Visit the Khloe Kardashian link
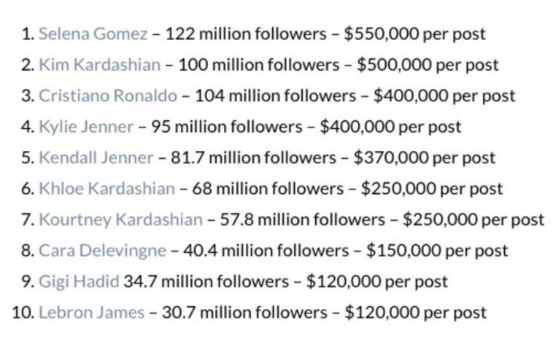 point(107,189)
